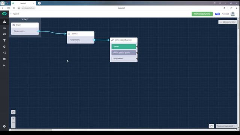Viewport: 240px width, 135px height.
Task: Click the bell icon on Заявка block
Action: 69,34
